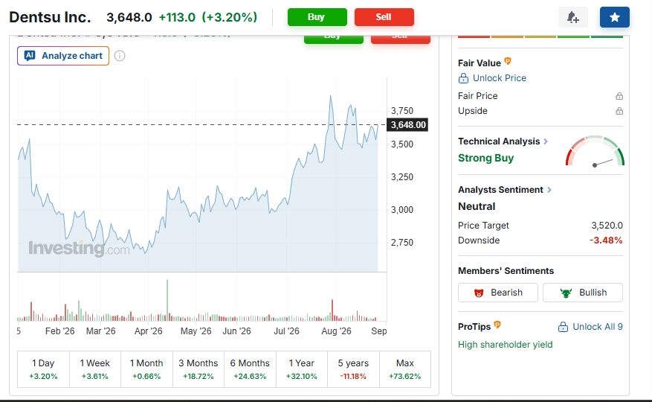Click the tallest green volume bar in April
This screenshot has width=652, height=402.
[167, 300]
